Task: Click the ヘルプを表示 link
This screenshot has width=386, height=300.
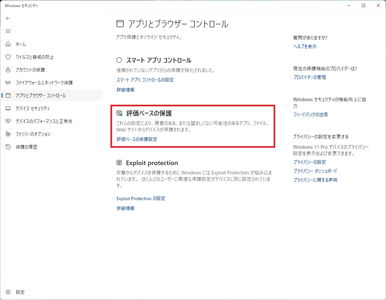Action: (x=305, y=46)
